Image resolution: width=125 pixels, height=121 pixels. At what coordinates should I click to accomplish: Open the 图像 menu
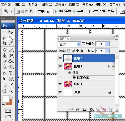[x=33, y=5]
